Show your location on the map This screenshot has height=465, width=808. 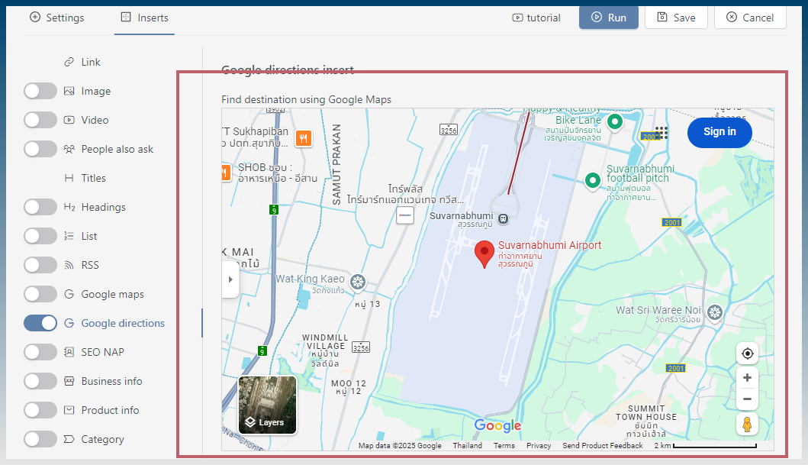(747, 354)
